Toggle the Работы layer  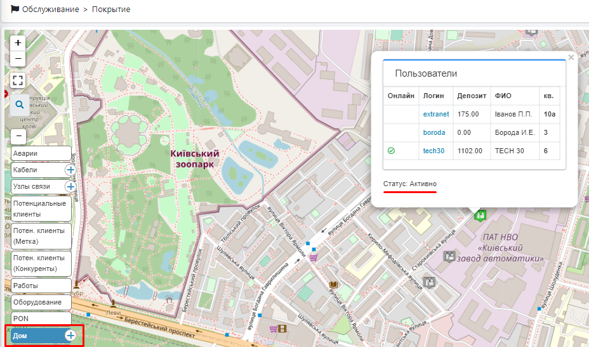[41, 286]
